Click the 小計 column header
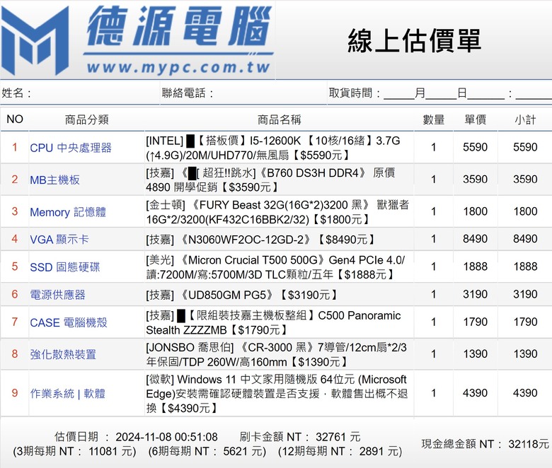Viewport: 552px width, 468px height. [x=525, y=119]
